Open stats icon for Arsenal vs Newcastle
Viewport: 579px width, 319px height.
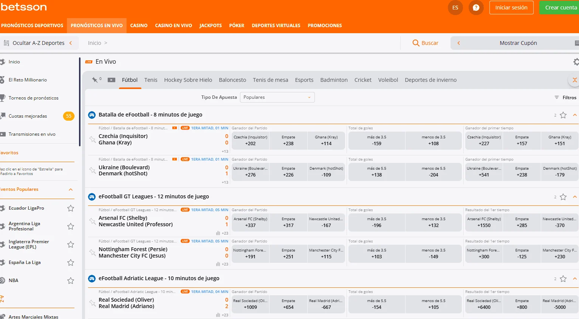(218, 233)
